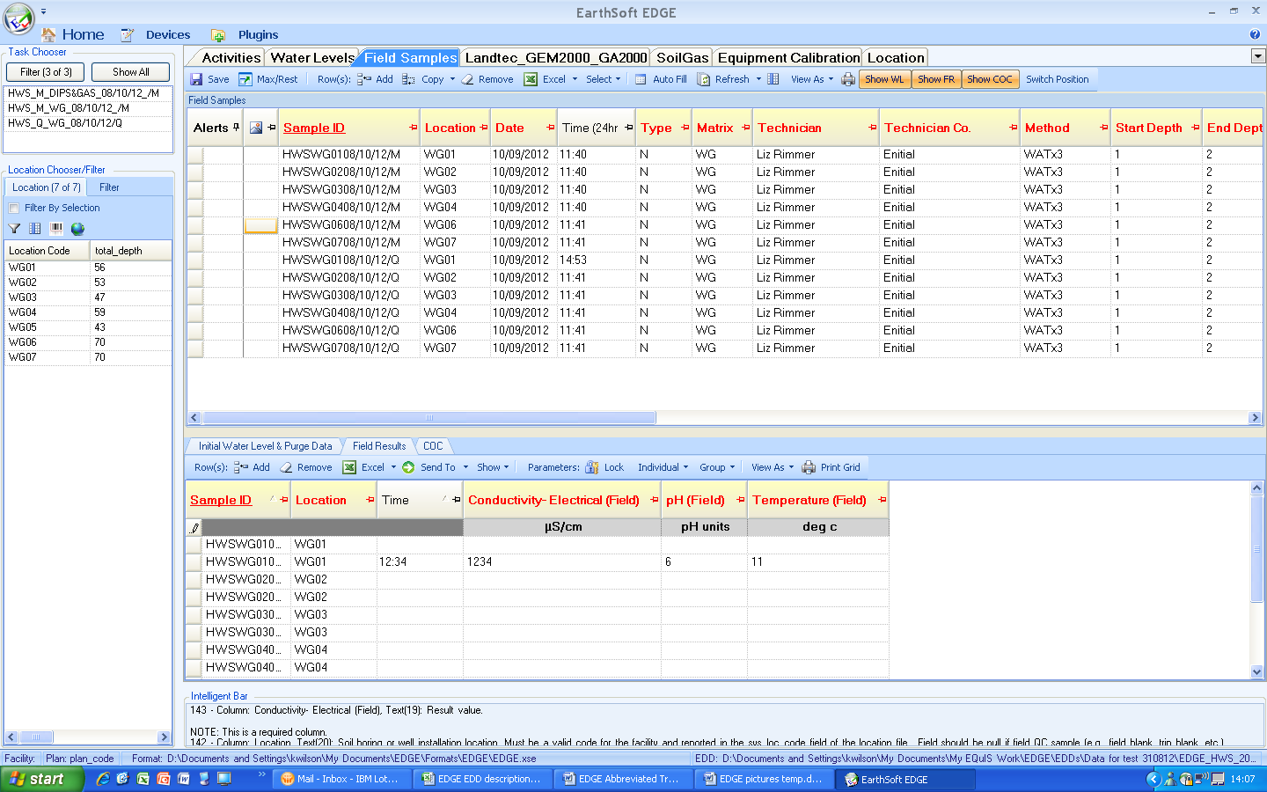Click the column chooser icon in Location Chooser

pyautogui.click(x=35, y=229)
